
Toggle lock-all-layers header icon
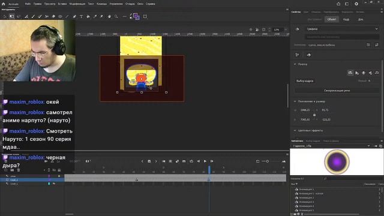pyautogui.click(x=59, y=170)
